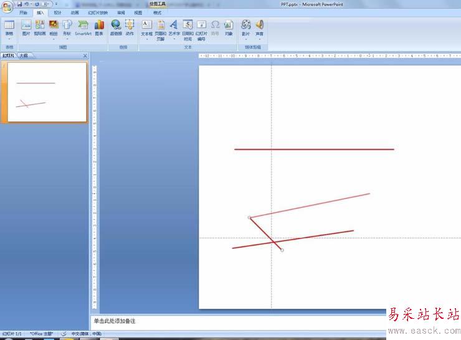The width and height of the screenshot is (461, 340).
Task: Create a photo album (相册)
Action: click(54, 28)
